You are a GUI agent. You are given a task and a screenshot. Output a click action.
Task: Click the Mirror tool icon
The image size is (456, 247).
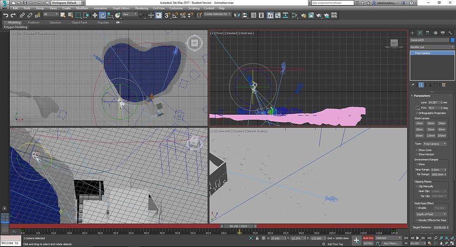pos(237,15)
